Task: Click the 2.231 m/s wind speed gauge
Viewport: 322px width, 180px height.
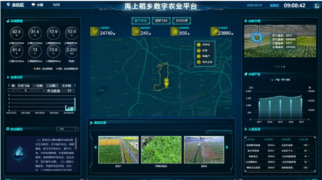Action: [72, 51]
